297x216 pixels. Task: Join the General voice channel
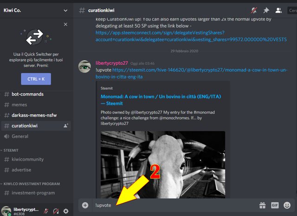[36, 136]
